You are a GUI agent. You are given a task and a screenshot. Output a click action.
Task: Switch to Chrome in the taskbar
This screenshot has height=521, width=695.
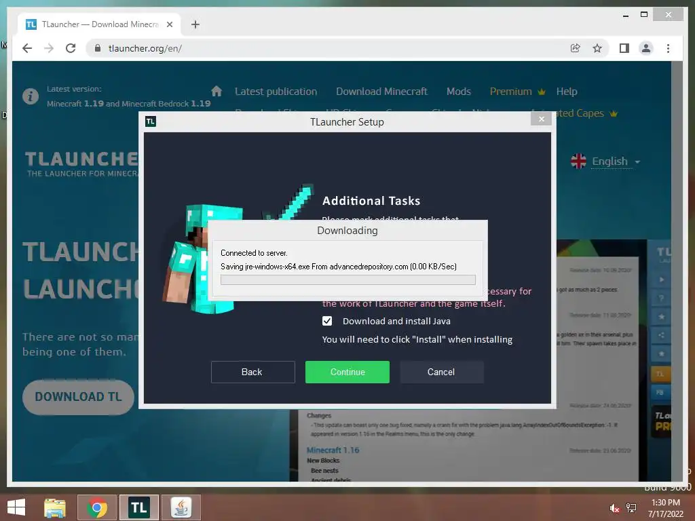(x=97, y=507)
